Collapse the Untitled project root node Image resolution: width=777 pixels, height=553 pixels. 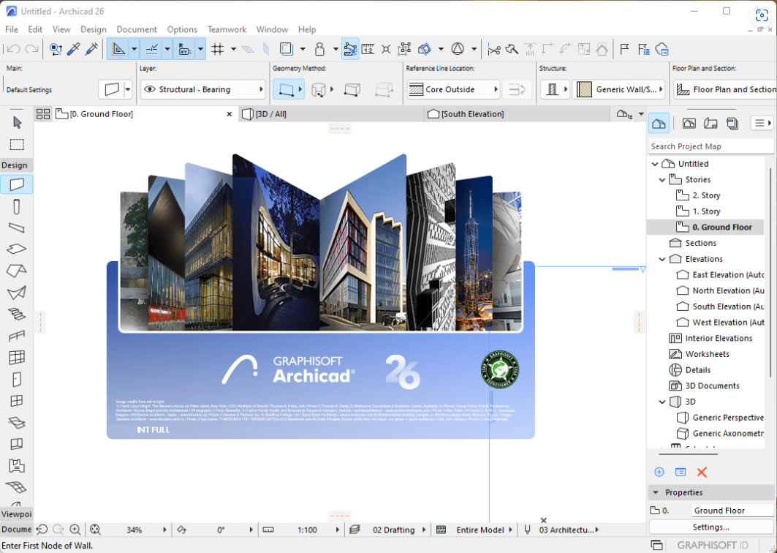click(655, 164)
